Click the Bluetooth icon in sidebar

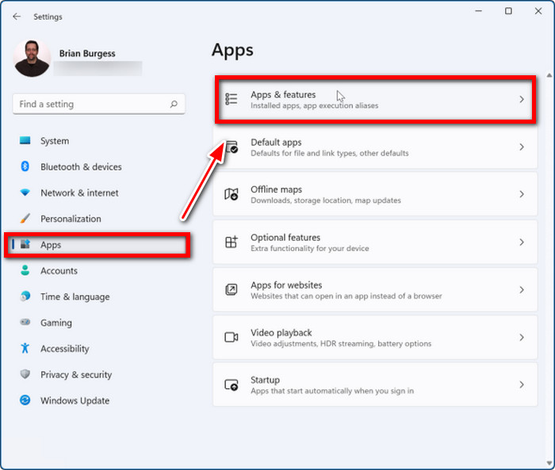(25, 166)
